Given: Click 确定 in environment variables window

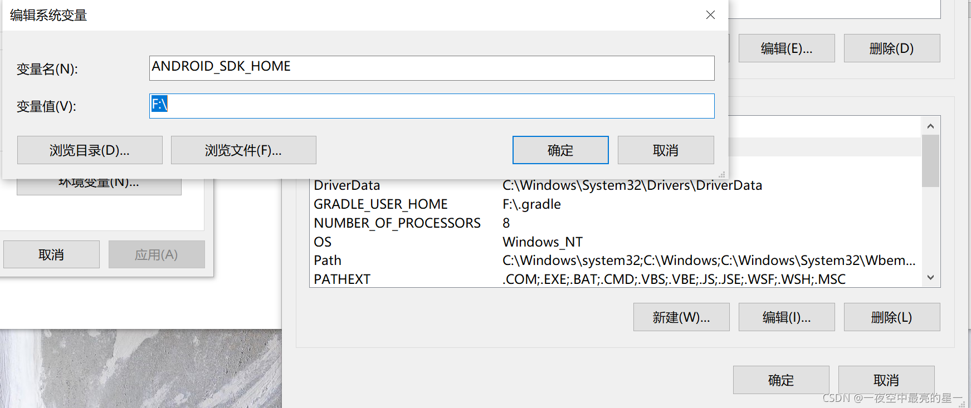Looking at the screenshot, I should point(781,380).
